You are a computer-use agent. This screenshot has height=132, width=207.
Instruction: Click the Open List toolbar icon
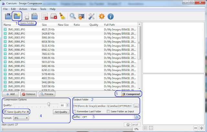35,16
